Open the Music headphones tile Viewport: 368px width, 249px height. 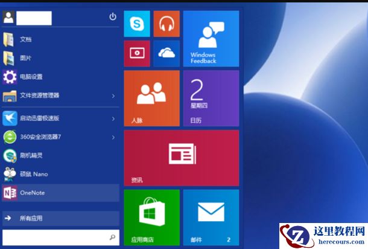tap(167, 24)
